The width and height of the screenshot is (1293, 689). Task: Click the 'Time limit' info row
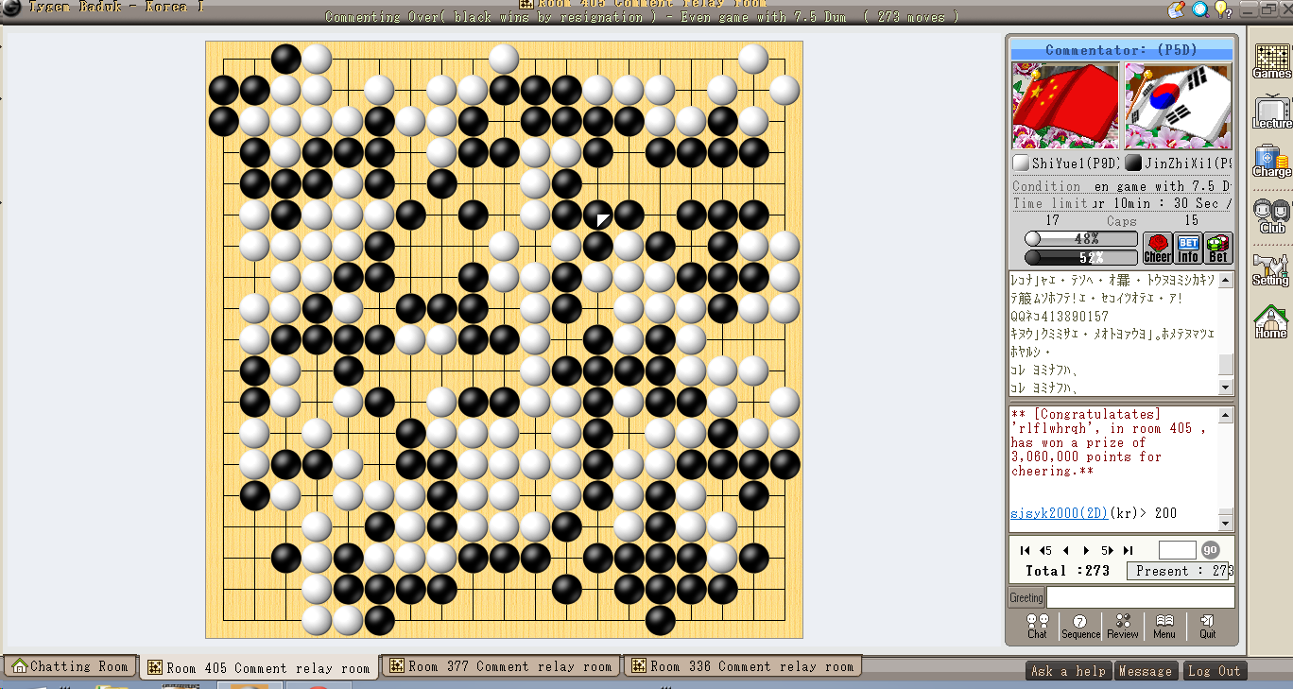coord(1122,203)
